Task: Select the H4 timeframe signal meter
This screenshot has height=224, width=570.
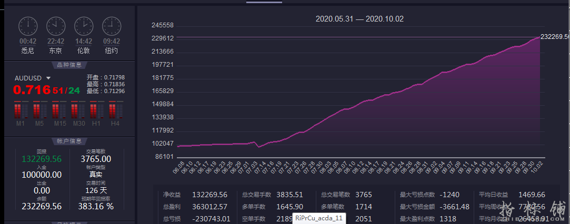Action: [x=116, y=110]
